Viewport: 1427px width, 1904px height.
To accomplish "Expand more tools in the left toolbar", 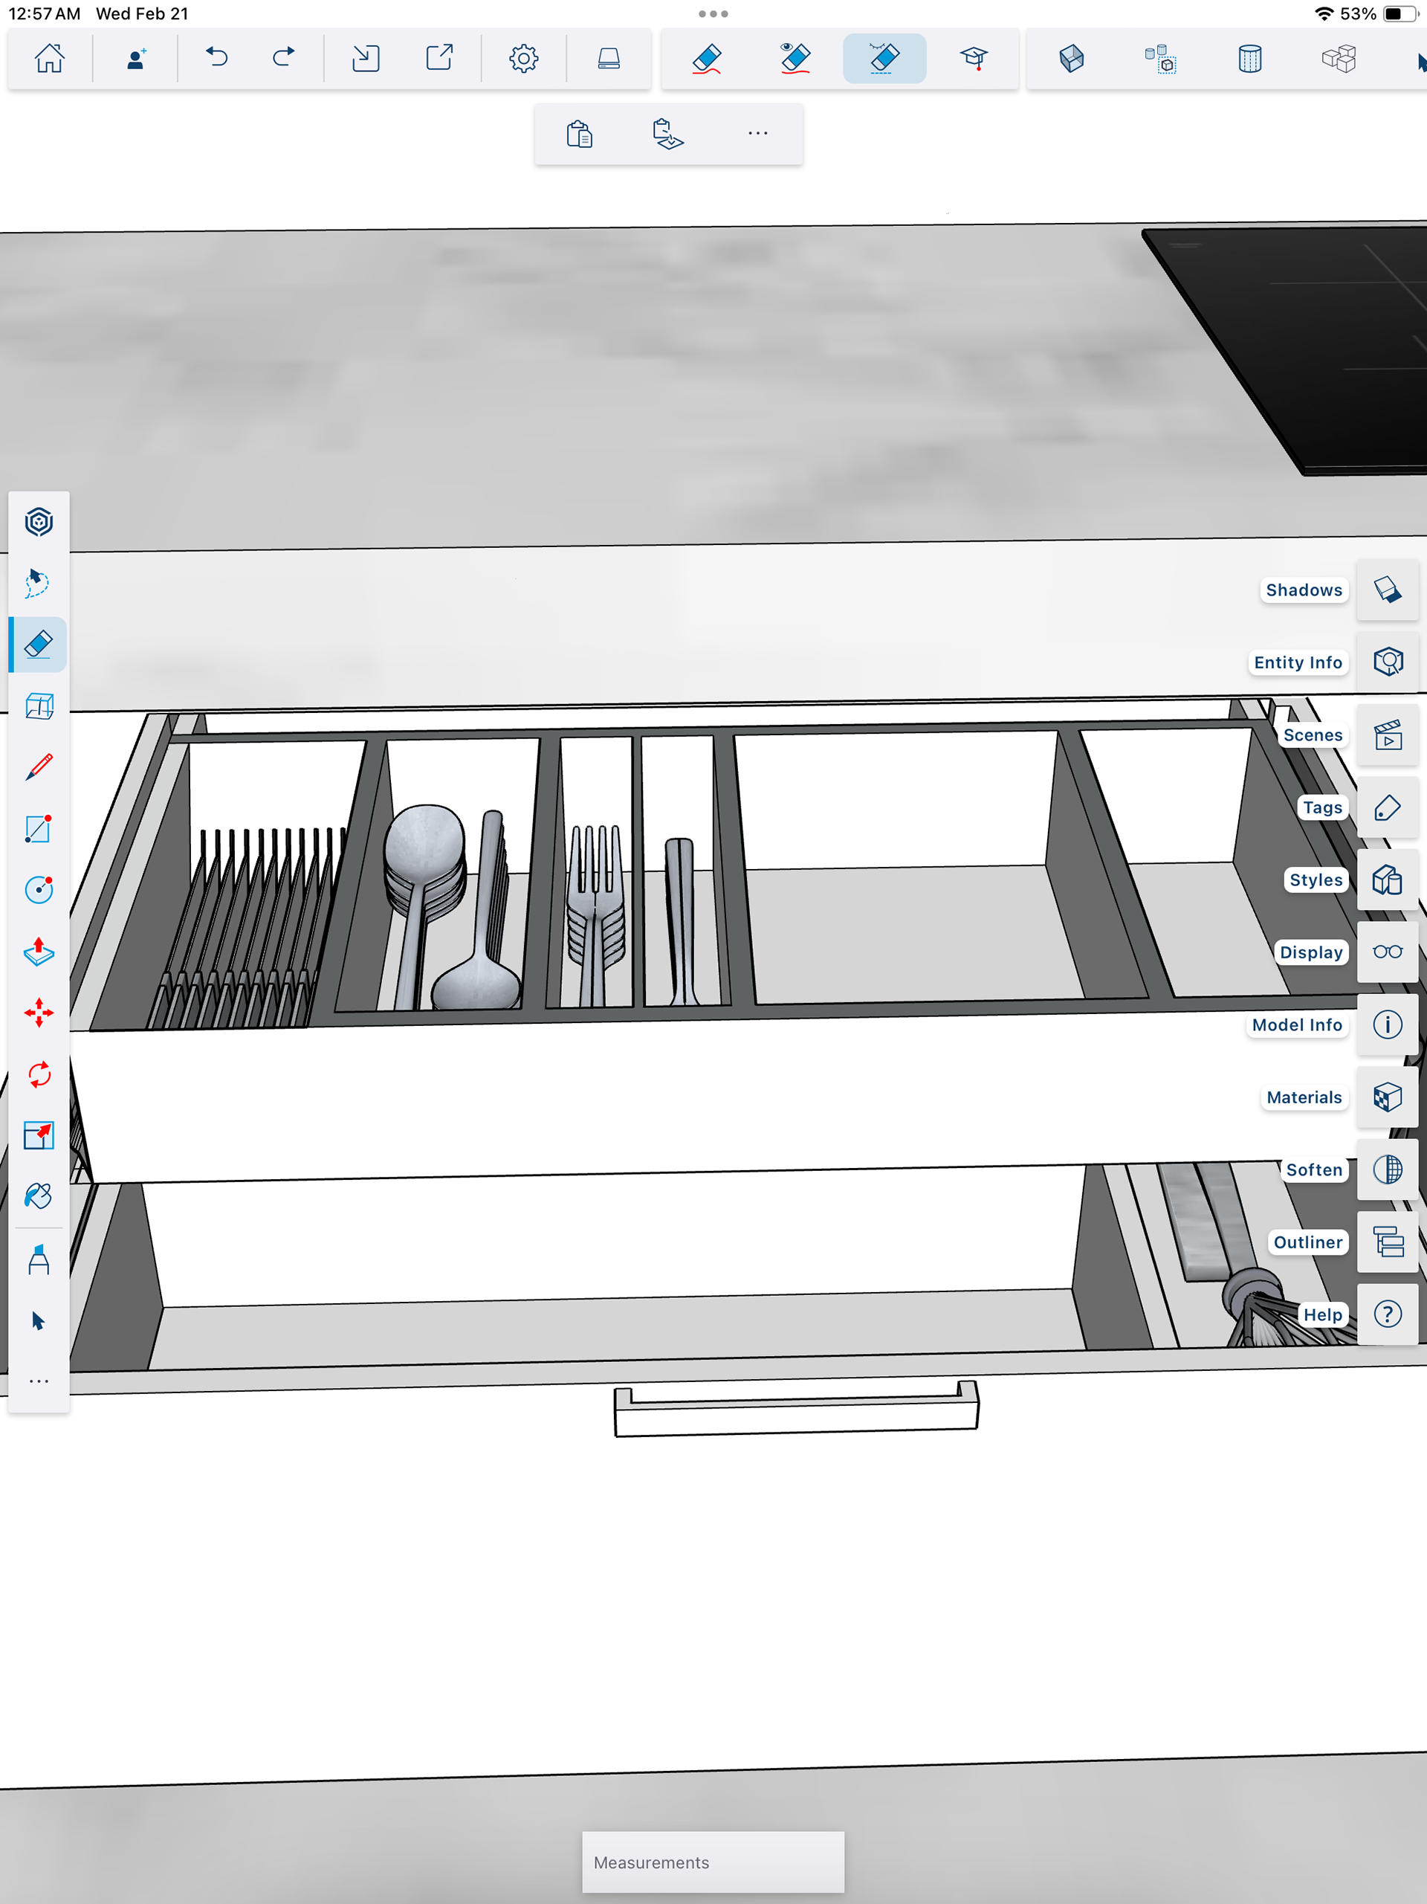I will click(38, 1381).
